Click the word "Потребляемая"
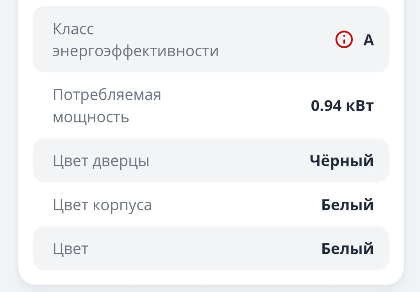 tap(107, 95)
